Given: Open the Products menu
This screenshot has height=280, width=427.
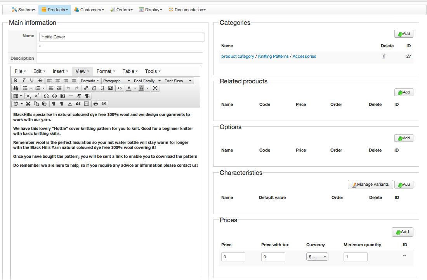Looking at the screenshot, I should (55, 10).
